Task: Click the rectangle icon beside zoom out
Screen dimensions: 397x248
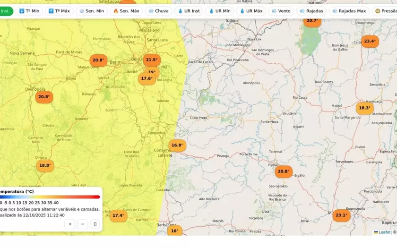Action: [95, 224]
